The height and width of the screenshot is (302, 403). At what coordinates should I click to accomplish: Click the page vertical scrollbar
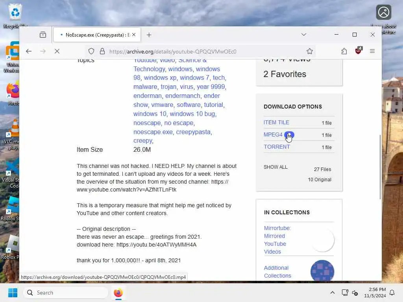(380, 167)
